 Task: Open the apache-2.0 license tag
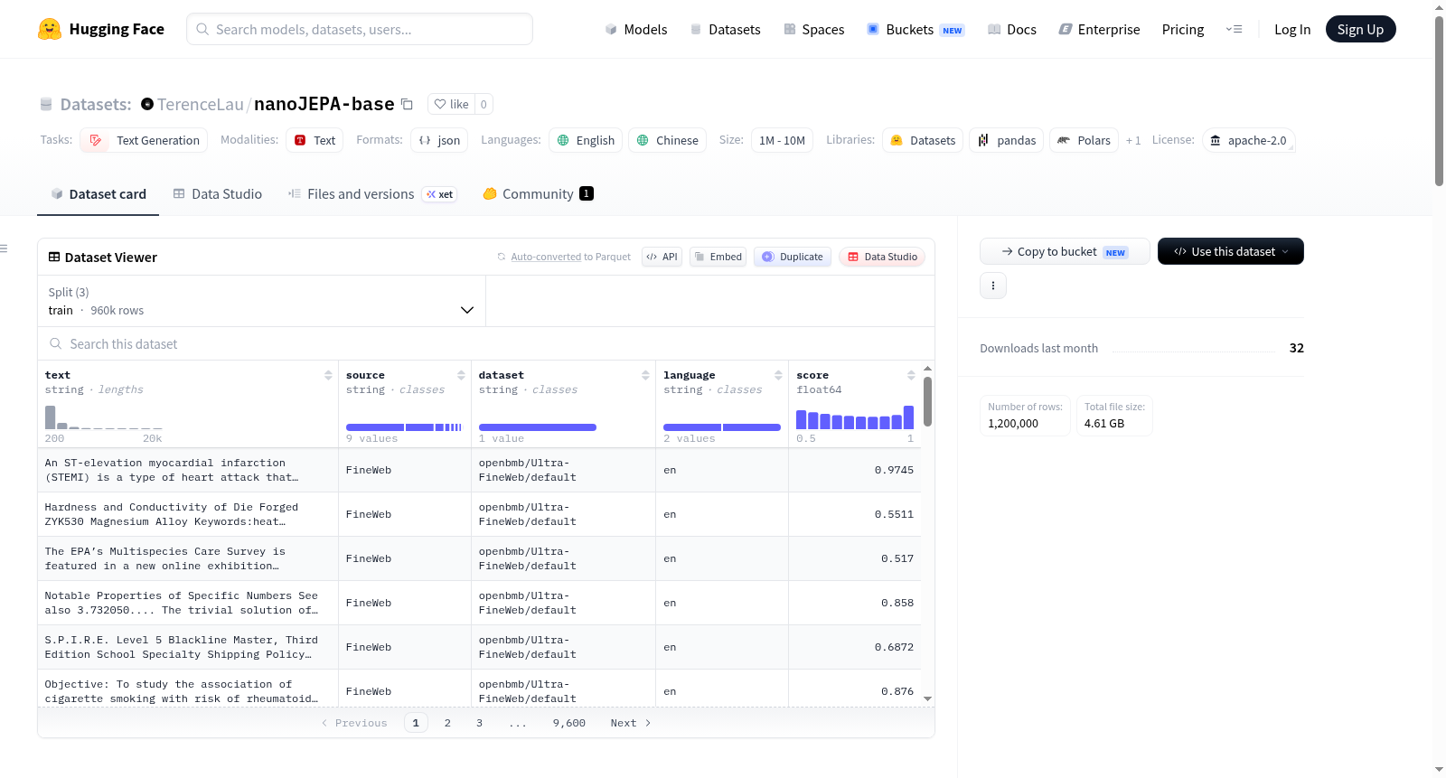click(x=1248, y=140)
